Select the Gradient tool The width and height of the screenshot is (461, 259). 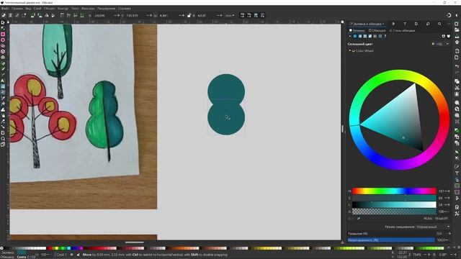pyautogui.click(x=3, y=86)
